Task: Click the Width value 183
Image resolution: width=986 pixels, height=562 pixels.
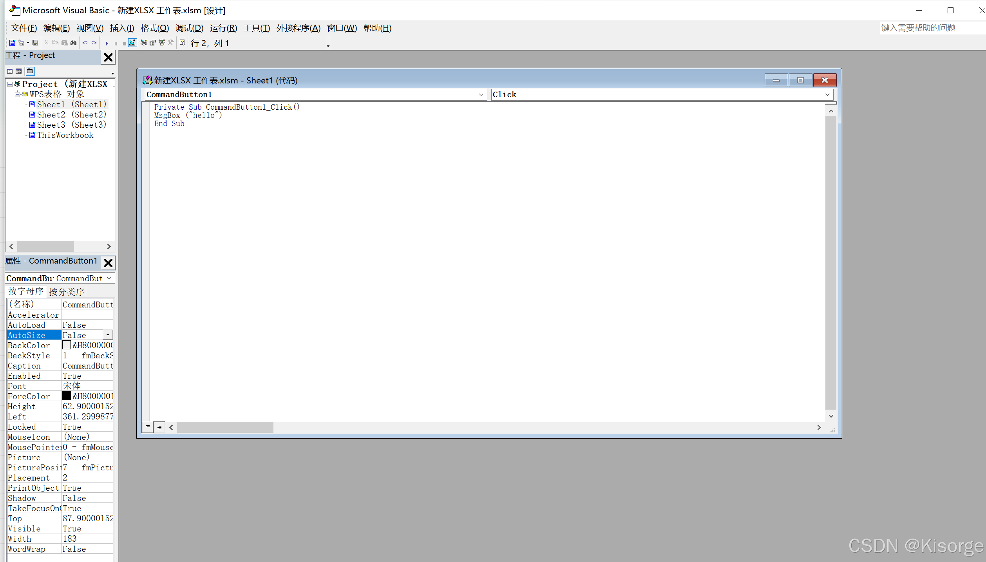Action: point(70,539)
